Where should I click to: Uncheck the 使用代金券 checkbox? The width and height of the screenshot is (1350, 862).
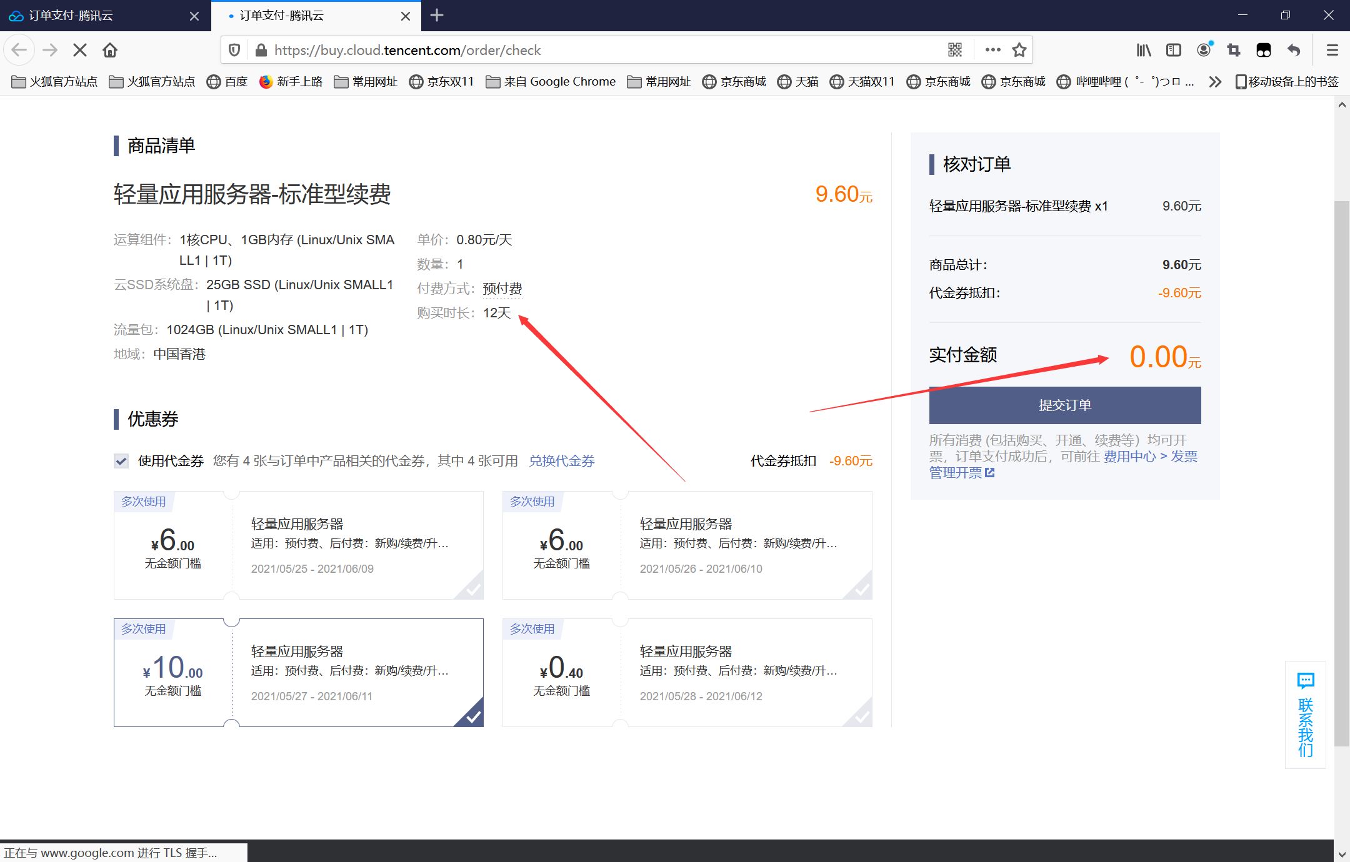point(121,461)
